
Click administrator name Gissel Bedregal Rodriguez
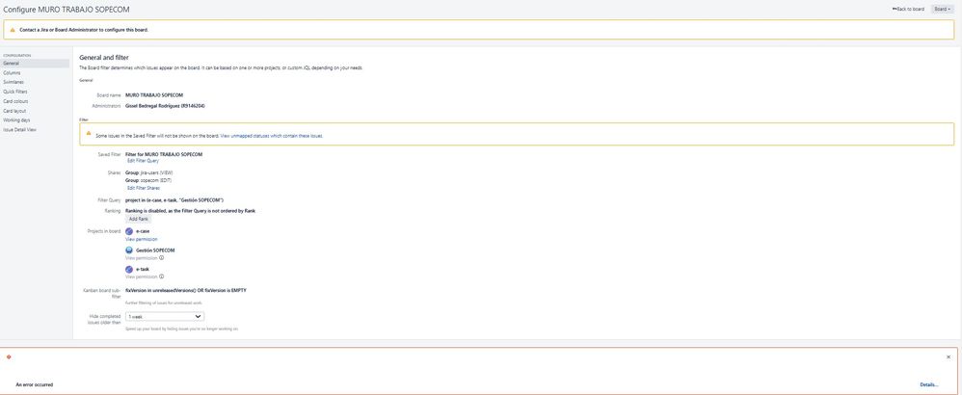pos(165,106)
